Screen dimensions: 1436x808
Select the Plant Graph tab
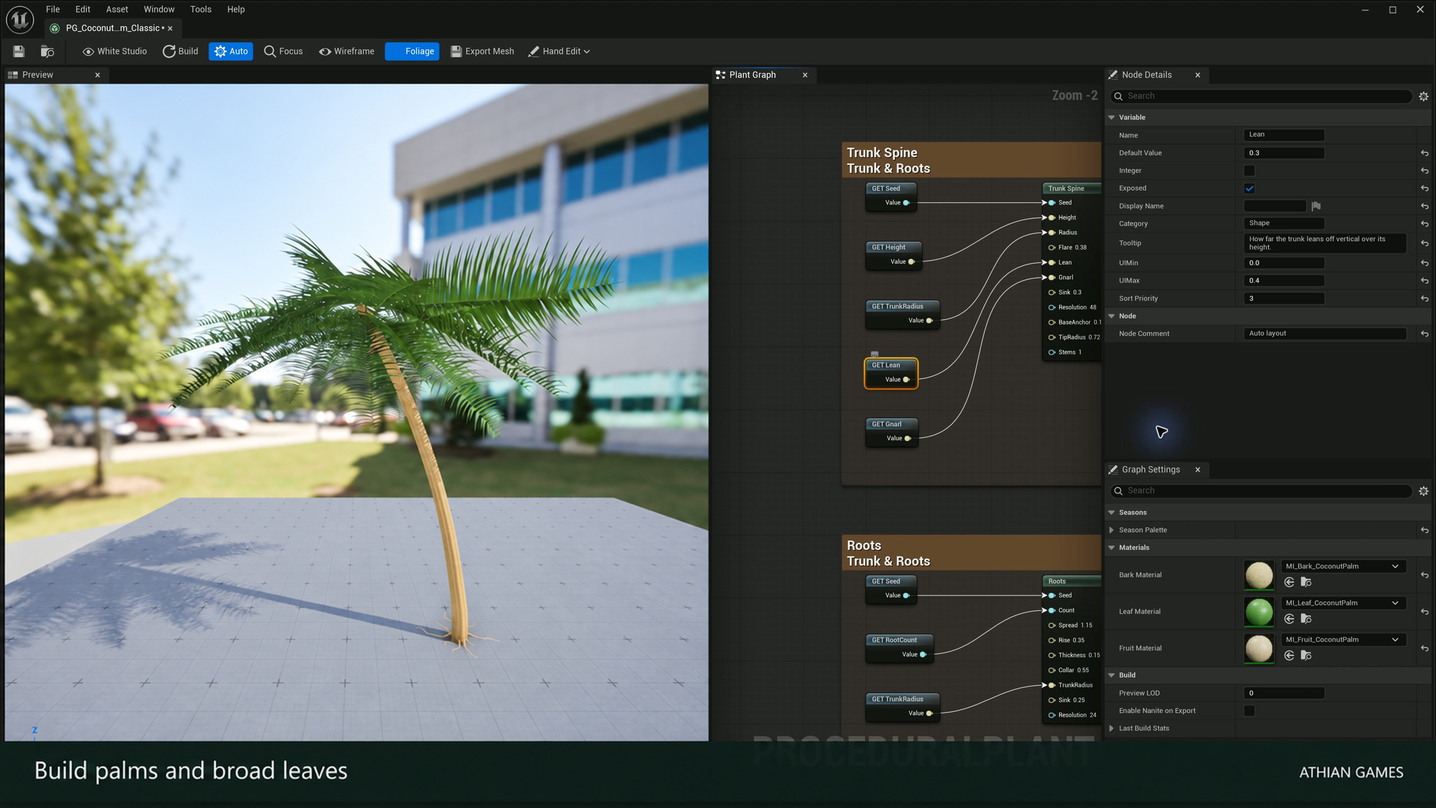[x=752, y=75]
